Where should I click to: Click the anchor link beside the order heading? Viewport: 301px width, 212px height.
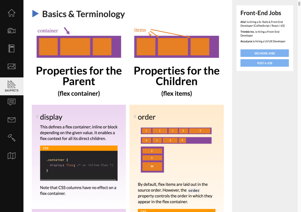click(135, 117)
